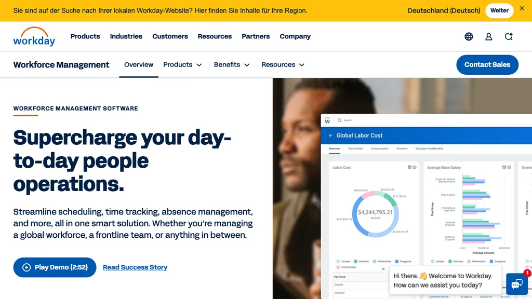Click the Workday logo
Screen dimensions: 532x299
coord(34,36)
